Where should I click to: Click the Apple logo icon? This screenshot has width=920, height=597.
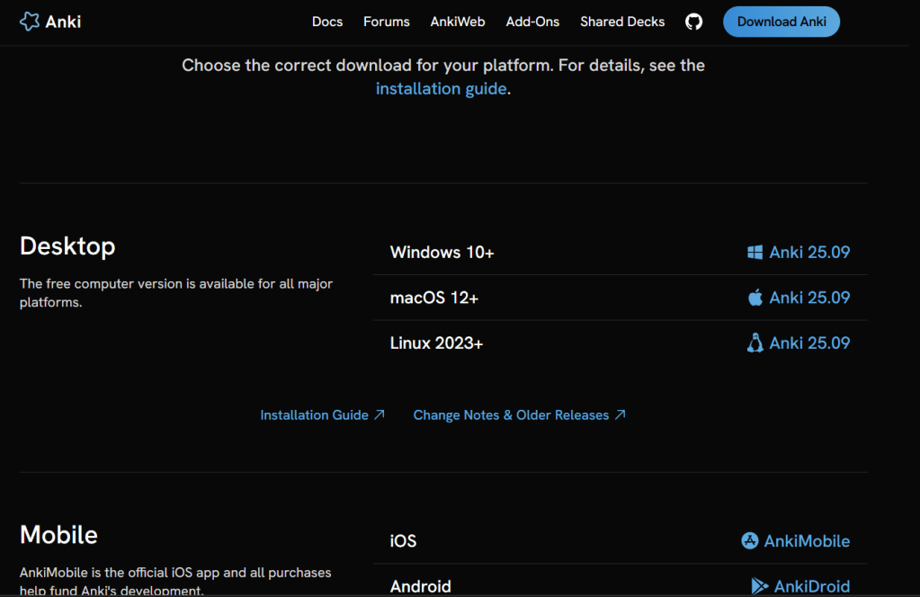click(755, 298)
